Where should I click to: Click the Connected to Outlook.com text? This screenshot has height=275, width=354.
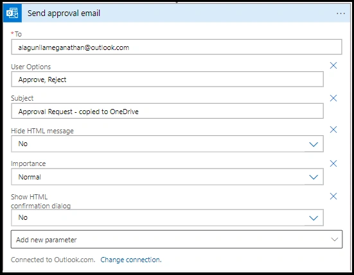(x=53, y=260)
